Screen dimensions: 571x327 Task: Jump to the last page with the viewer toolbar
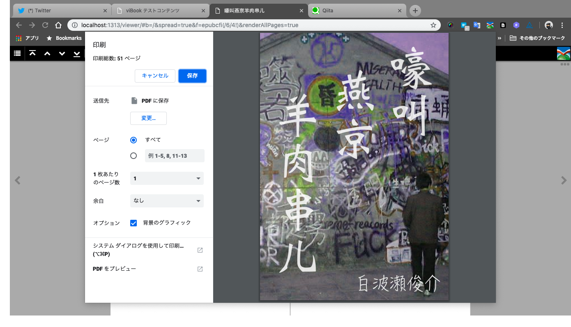click(x=76, y=53)
